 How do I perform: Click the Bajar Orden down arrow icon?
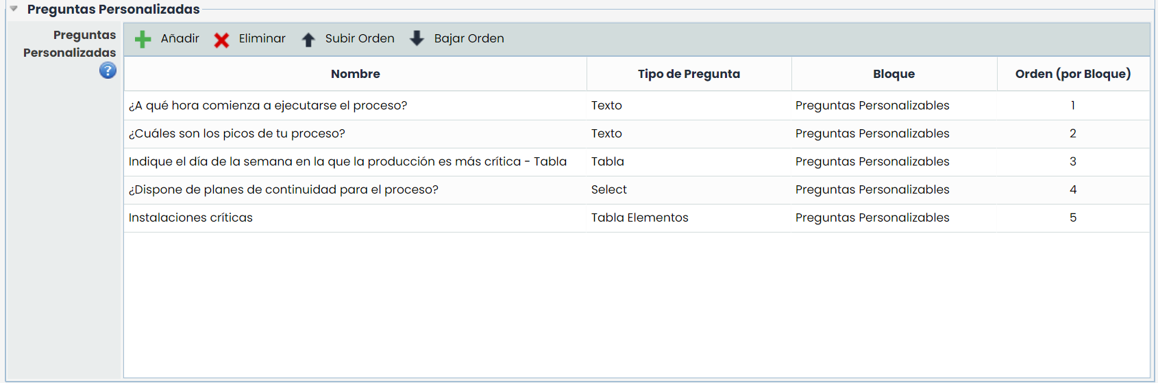[417, 38]
